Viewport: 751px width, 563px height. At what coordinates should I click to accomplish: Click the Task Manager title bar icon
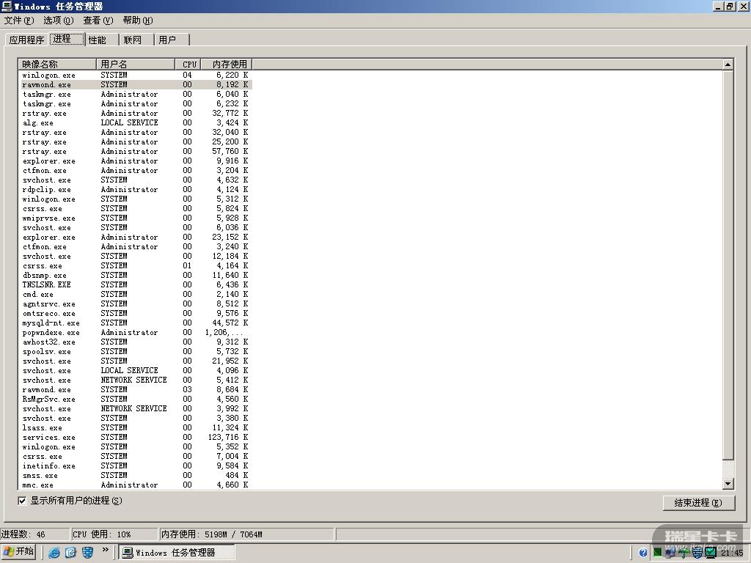(7, 6)
